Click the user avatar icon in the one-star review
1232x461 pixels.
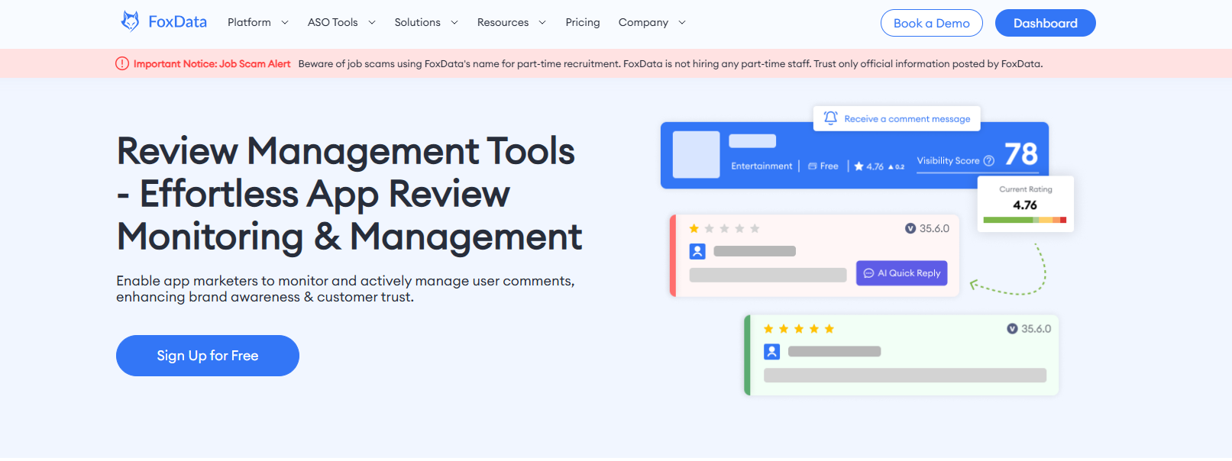click(697, 251)
